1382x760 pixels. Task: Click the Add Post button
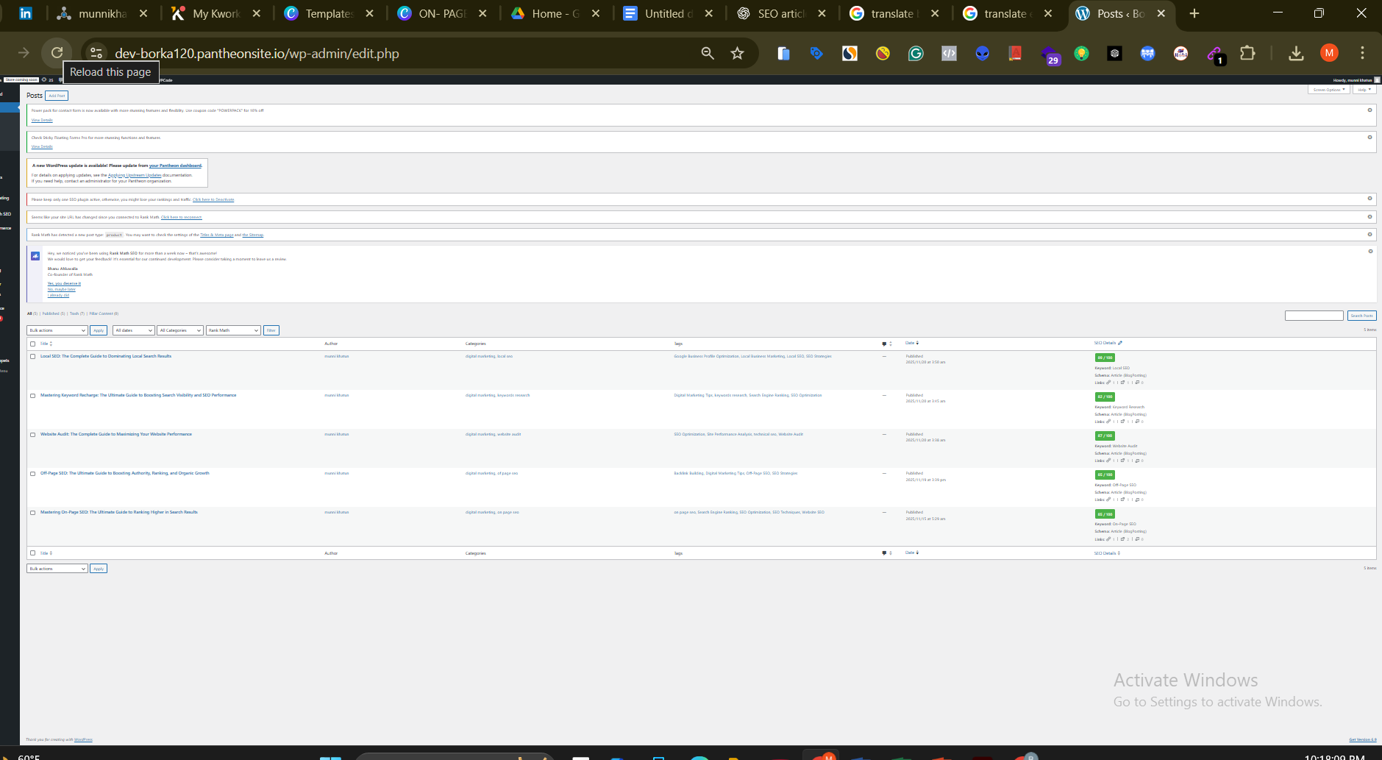pos(57,95)
